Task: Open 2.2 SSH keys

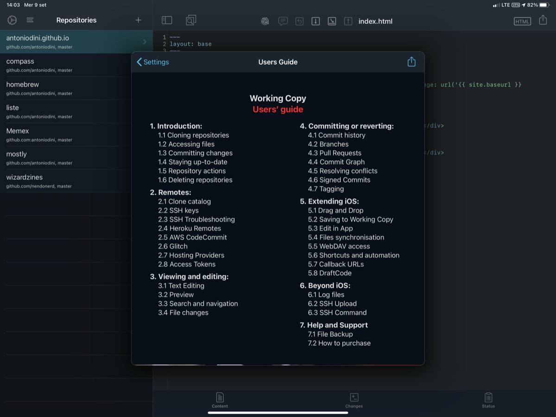Action: [x=178, y=210]
